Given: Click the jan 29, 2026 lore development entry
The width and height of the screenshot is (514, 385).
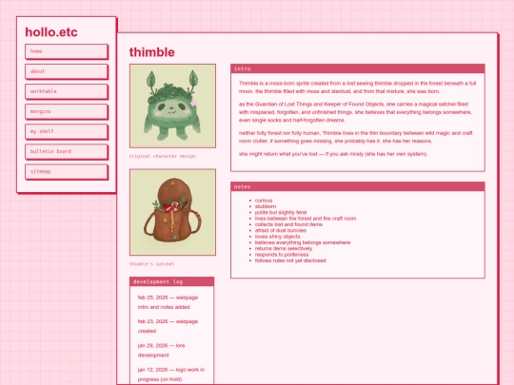Looking at the screenshot, I should (161, 350).
